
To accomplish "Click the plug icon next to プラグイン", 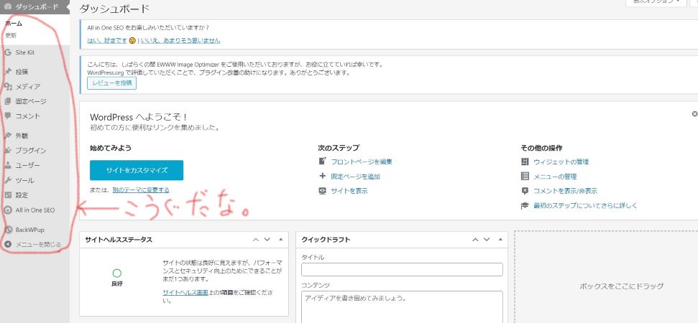I will pos(8,151).
